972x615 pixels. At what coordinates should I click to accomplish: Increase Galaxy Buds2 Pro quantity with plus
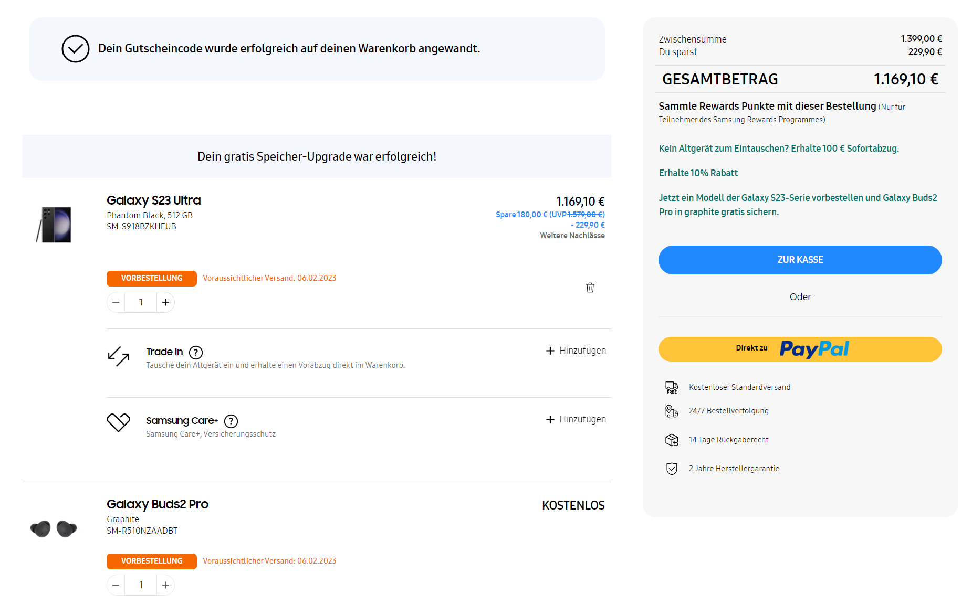165,585
